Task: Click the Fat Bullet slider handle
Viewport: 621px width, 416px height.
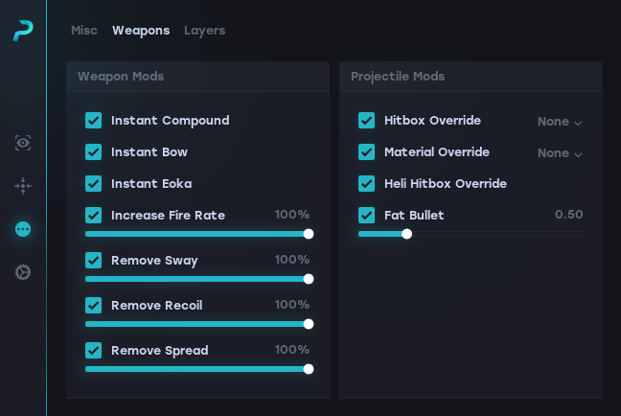Action: click(406, 234)
